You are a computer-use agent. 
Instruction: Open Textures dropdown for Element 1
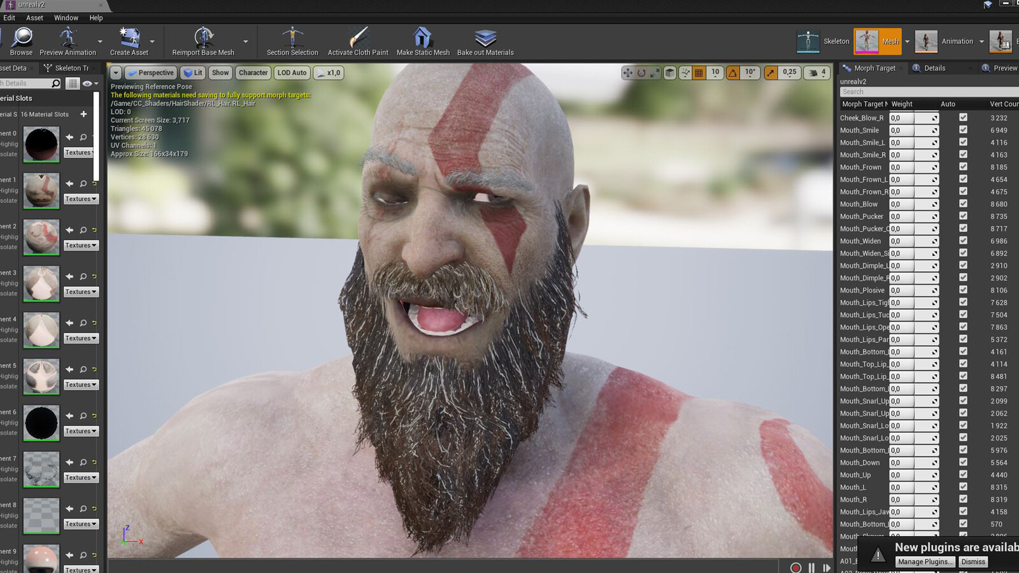(81, 199)
